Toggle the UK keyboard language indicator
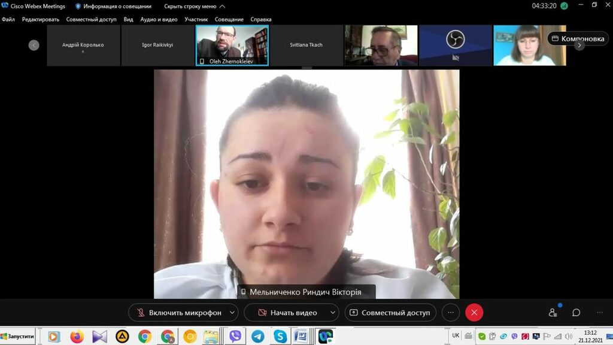The image size is (613, 345). point(456,335)
